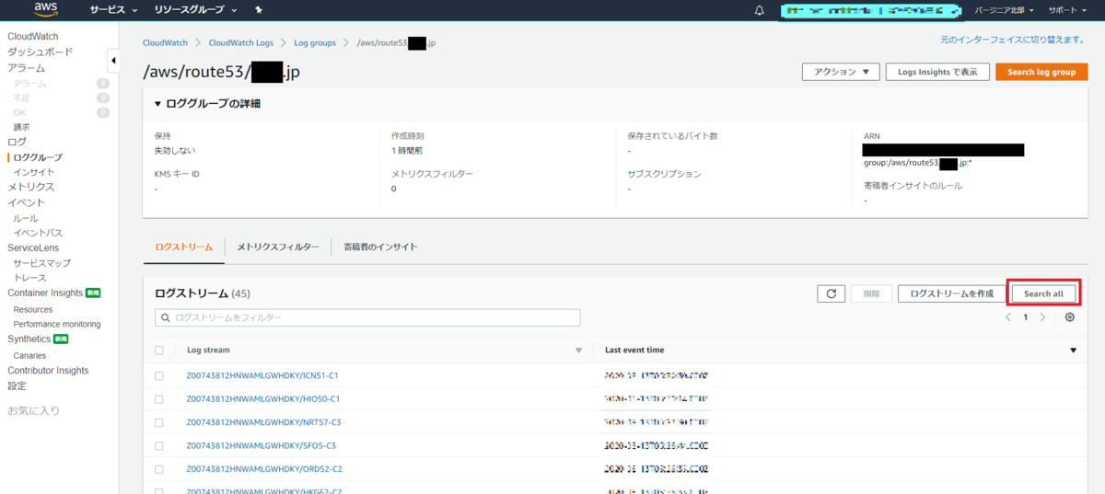Viewport: 1105px width, 494px height.
Task: Click the CloudWatch breadcrumb link
Action: click(165, 42)
